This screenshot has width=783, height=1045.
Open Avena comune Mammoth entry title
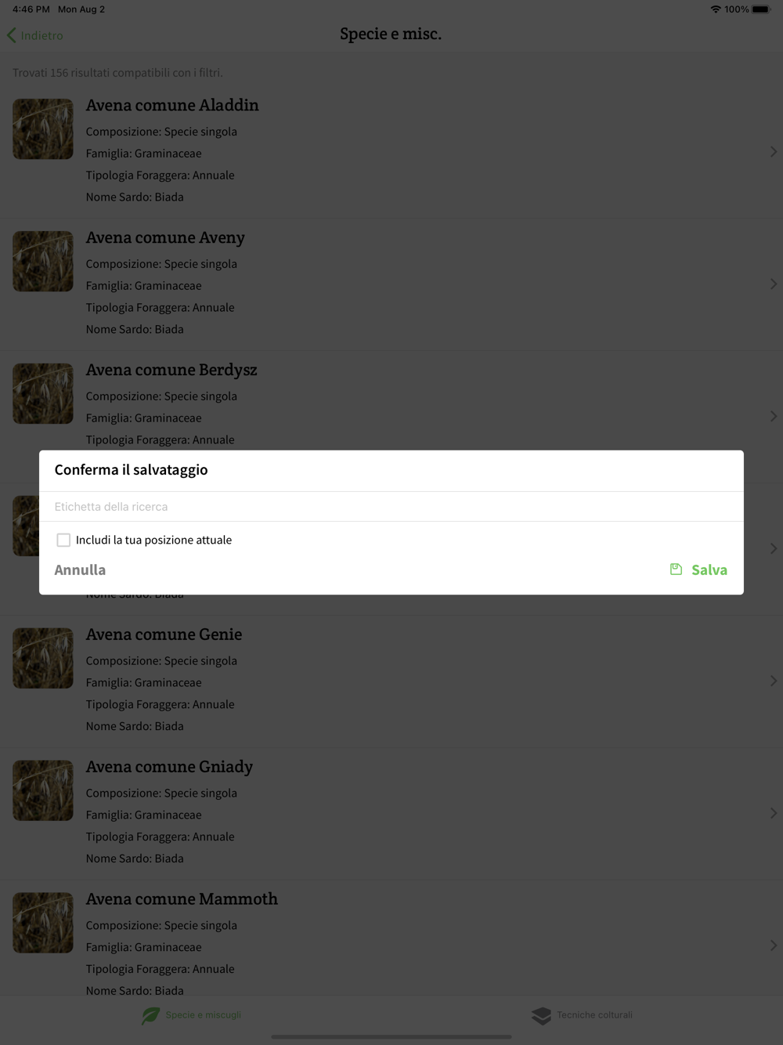(x=182, y=899)
